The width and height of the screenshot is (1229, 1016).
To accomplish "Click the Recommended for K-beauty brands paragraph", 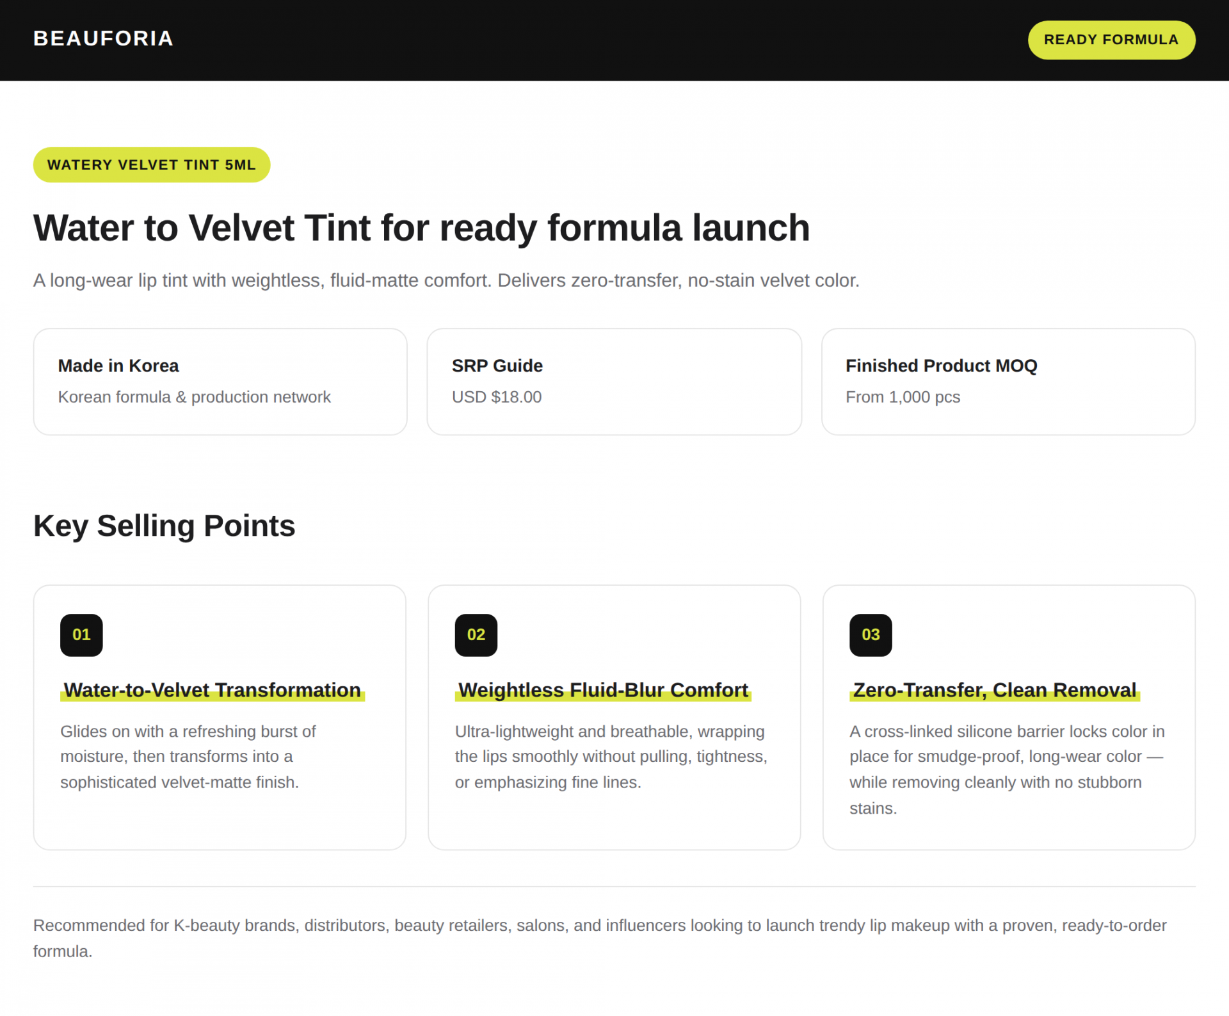I will [600, 938].
